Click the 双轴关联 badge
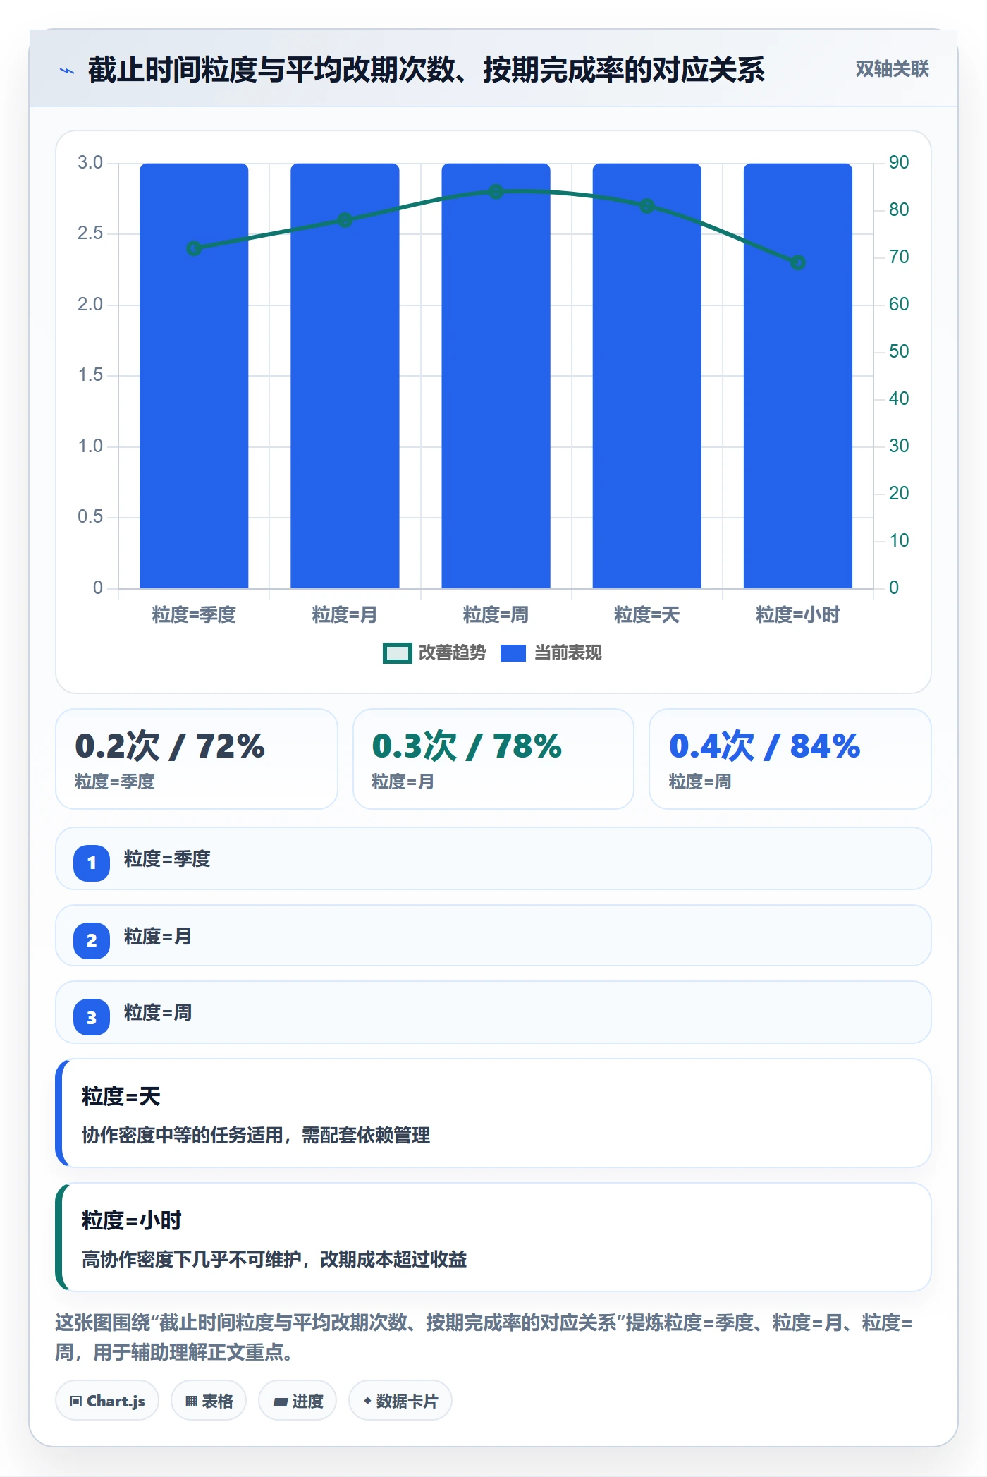Viewport: 987px width, 1477px height. point(892,69)
